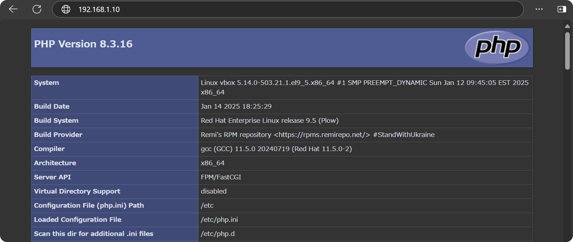Select the Remi's RPM repository value

[318, 135]
